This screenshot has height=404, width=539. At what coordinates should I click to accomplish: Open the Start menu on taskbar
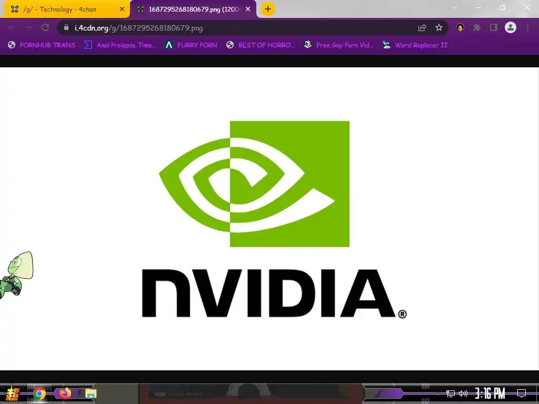[x=13, y=393]
